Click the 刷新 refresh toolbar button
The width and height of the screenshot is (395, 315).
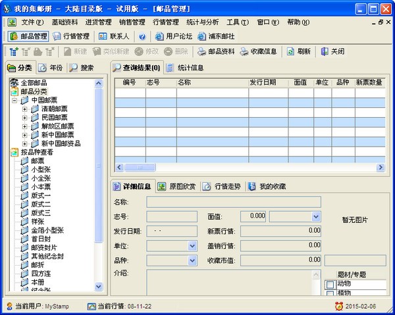click(298, 51)
